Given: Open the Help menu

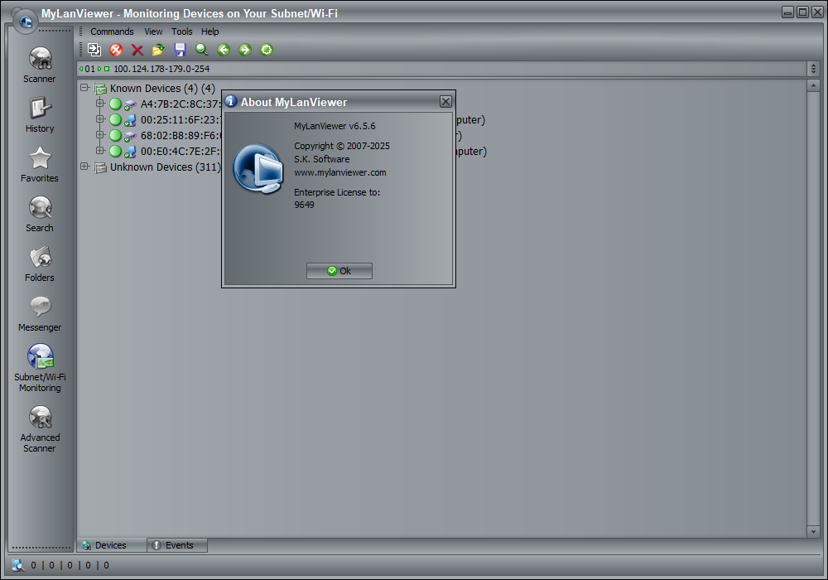Looking at the screenshot, I should (209, 31).
